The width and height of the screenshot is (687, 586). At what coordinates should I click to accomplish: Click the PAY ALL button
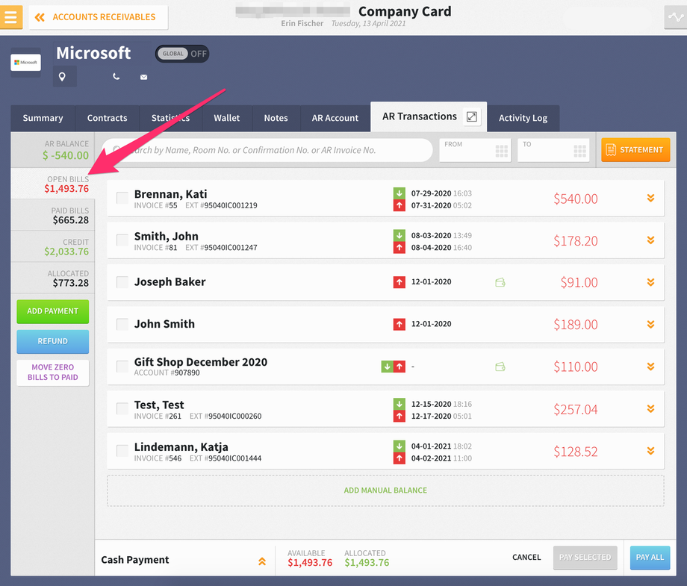click(650, 558)
